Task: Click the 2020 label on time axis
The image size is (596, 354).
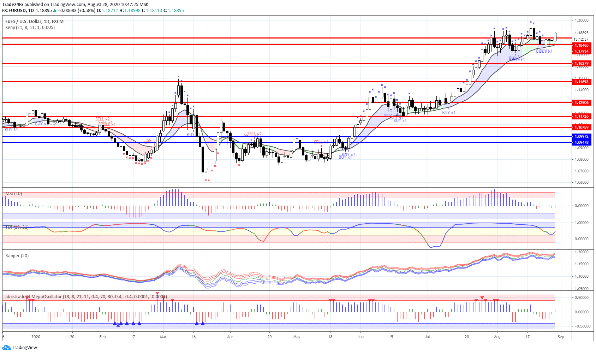Action: (36, 337)
